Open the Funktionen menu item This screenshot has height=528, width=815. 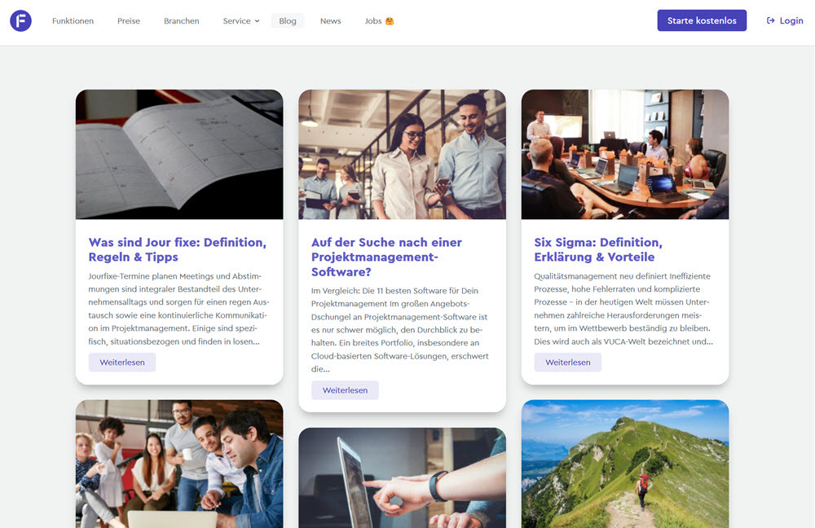[73, 20]
